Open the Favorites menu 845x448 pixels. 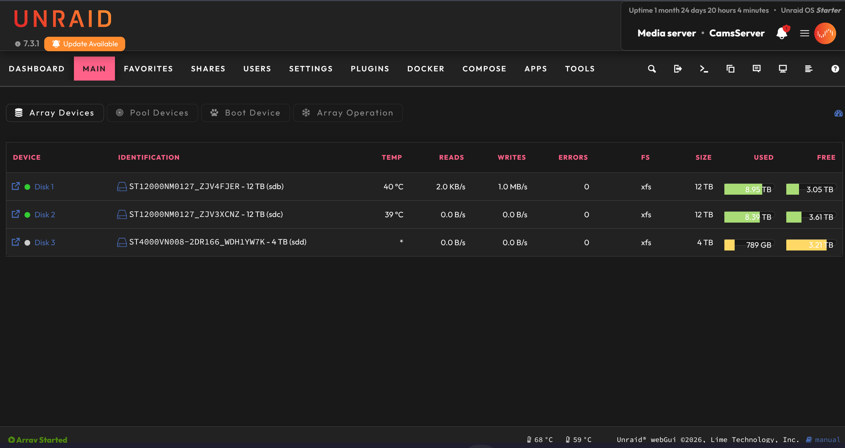tap(149, 69)
